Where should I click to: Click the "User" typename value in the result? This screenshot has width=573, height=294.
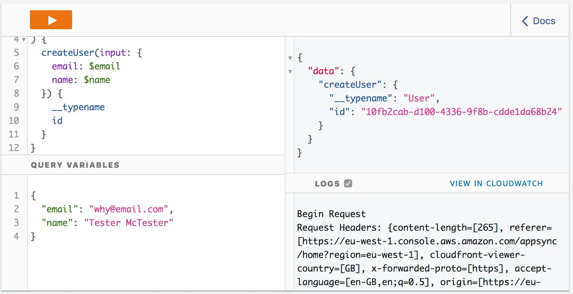(419, 98)
